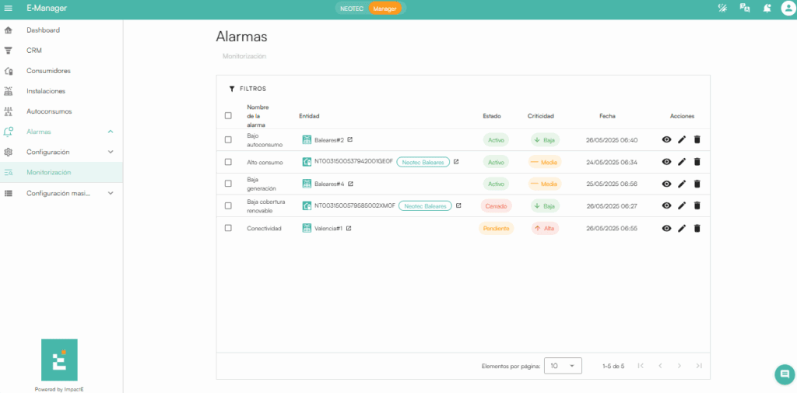This screenshot has width=797, height=393.
Task: View details of the Conectividad alarm
Action: pyautogui.click(x=666, y=228)
